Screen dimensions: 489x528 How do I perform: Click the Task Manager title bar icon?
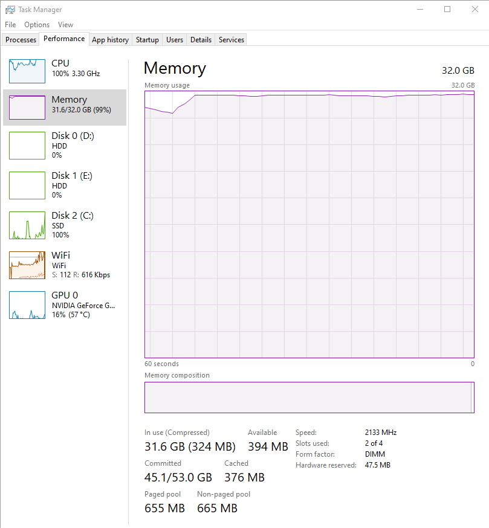coord(10,10)
